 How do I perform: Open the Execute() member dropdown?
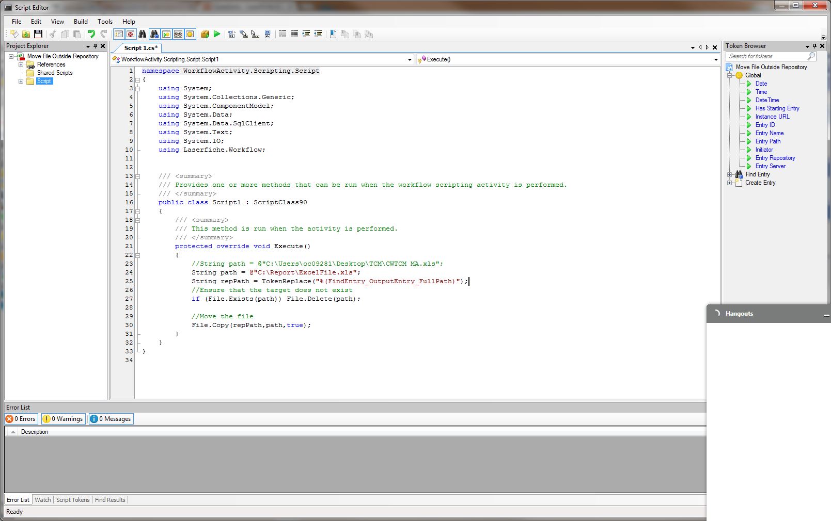click(716, 59)
